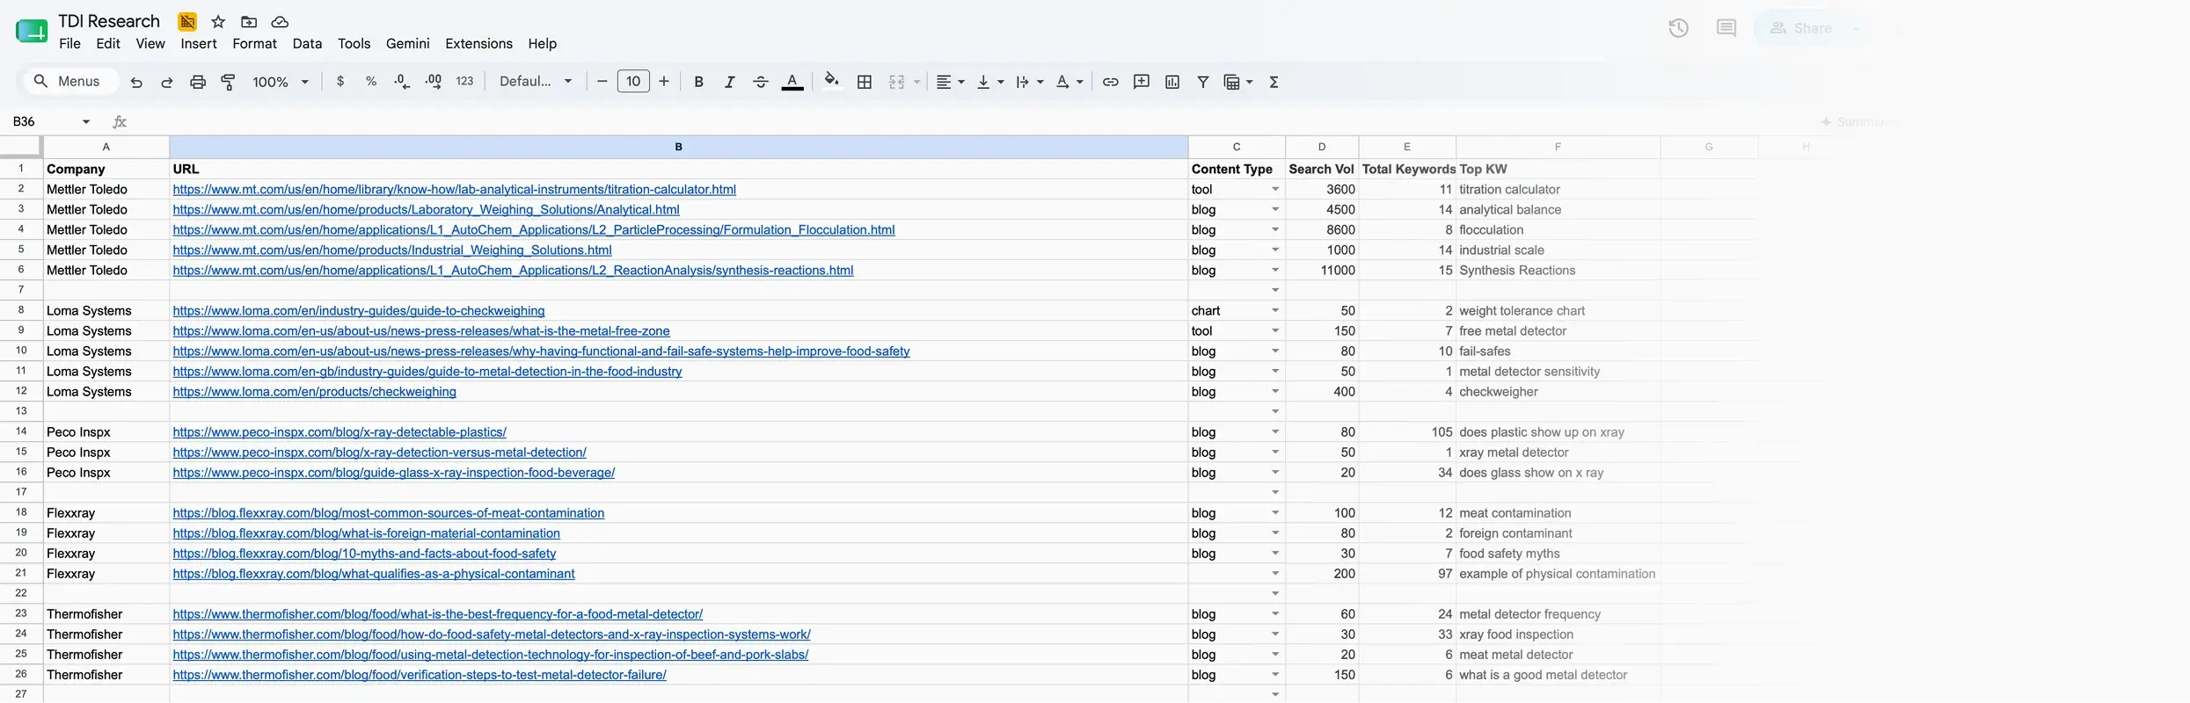Toggle italic formatting
Screen dimensions: 2190x703
point(729,82)
